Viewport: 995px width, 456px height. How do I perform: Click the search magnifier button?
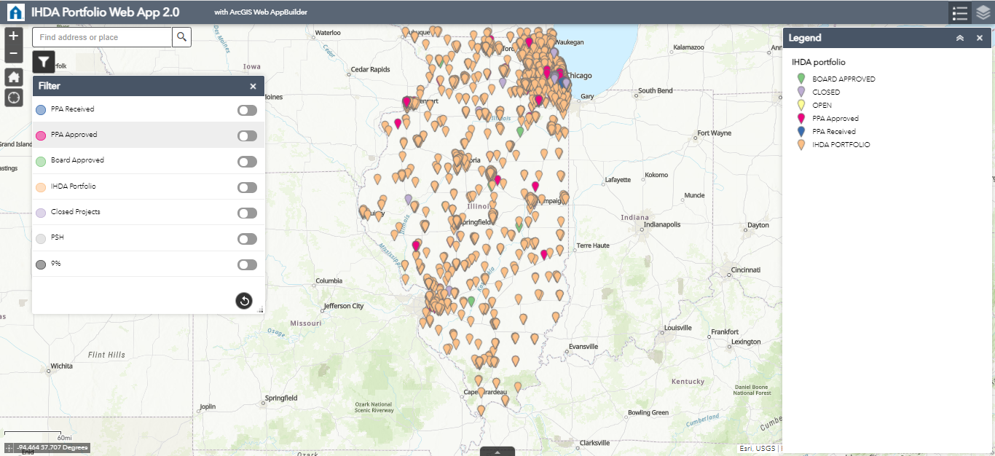click(x=181, y=37)
